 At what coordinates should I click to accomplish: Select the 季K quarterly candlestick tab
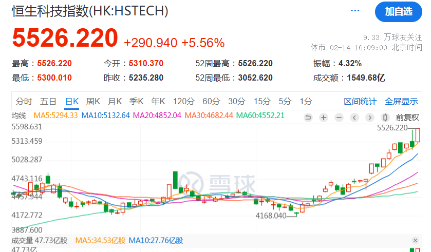click(x=136, y=101)
